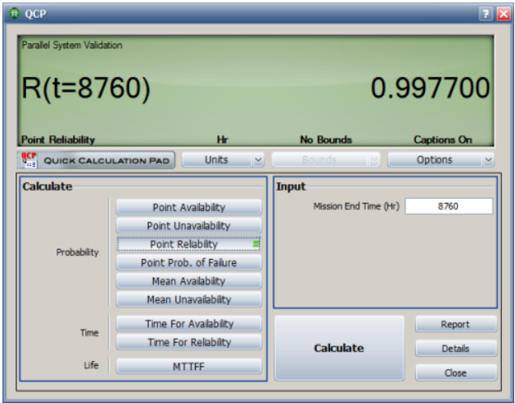Close the QCP window with red X
This screenshot has width=515, height=403.
pos(504,14)
